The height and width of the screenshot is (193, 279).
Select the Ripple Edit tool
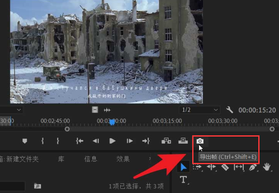(211, 167)
